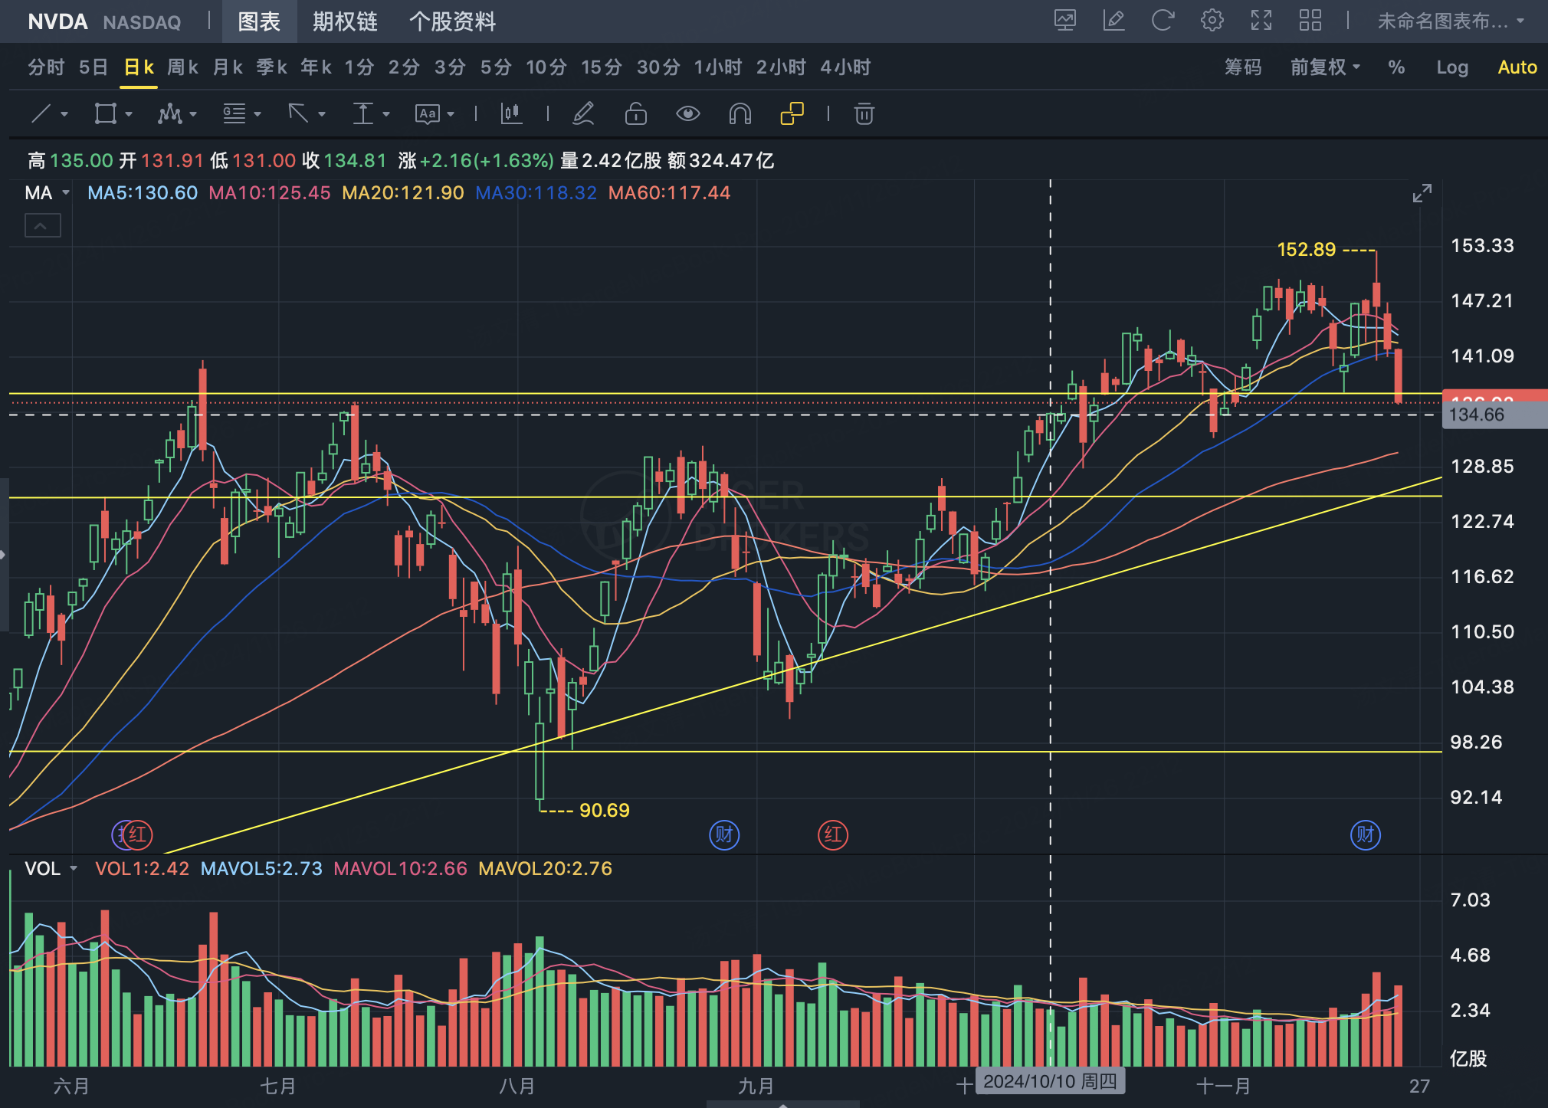Click the 30分 interval button
The height and width of the screenshot is (1108, 1548).
[x=658, y=67]
